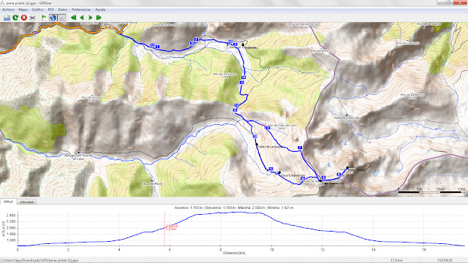The height and width of the screenshot is (263, 468).
Task: Open the Preferencias menu
Action: [x=81, y=9]
